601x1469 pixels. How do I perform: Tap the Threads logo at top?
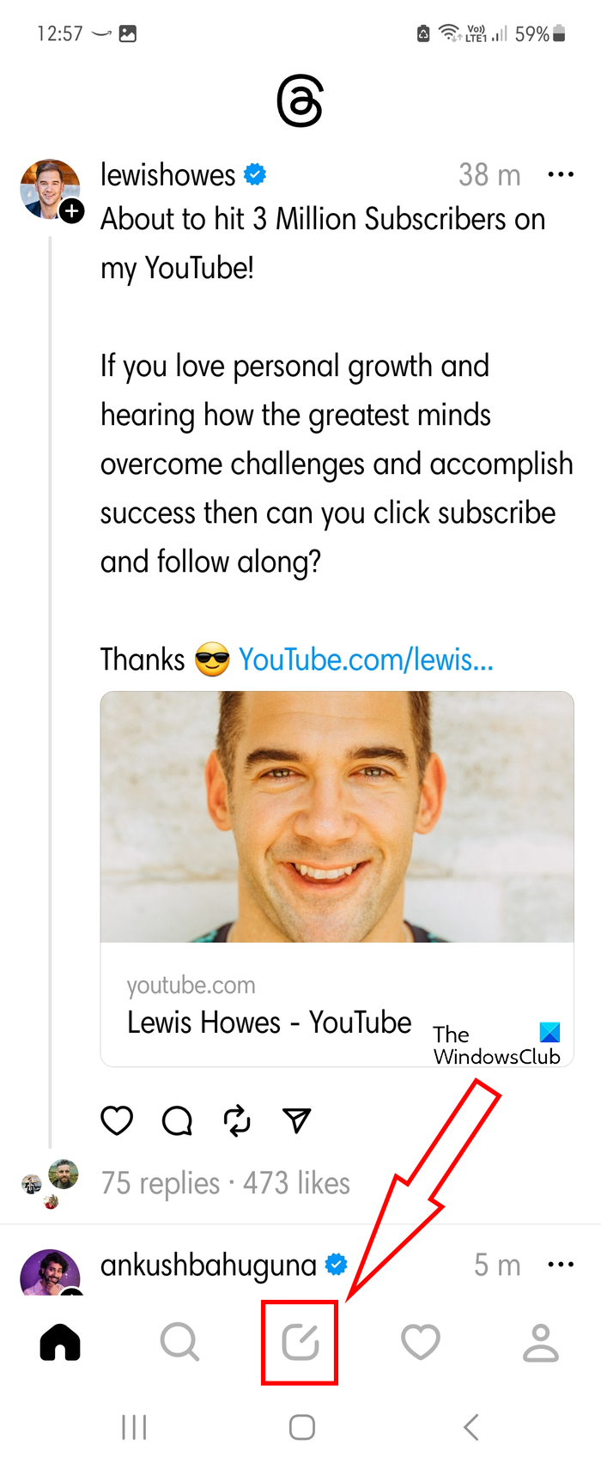(x=300, y=101)
